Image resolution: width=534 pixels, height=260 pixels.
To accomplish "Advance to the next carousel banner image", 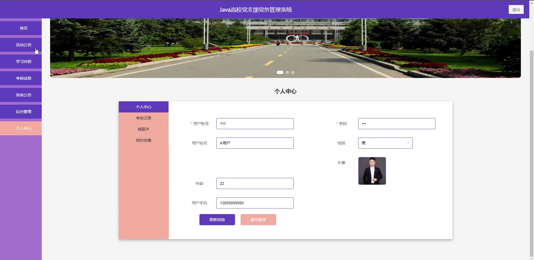I will (x=511, y=22).
